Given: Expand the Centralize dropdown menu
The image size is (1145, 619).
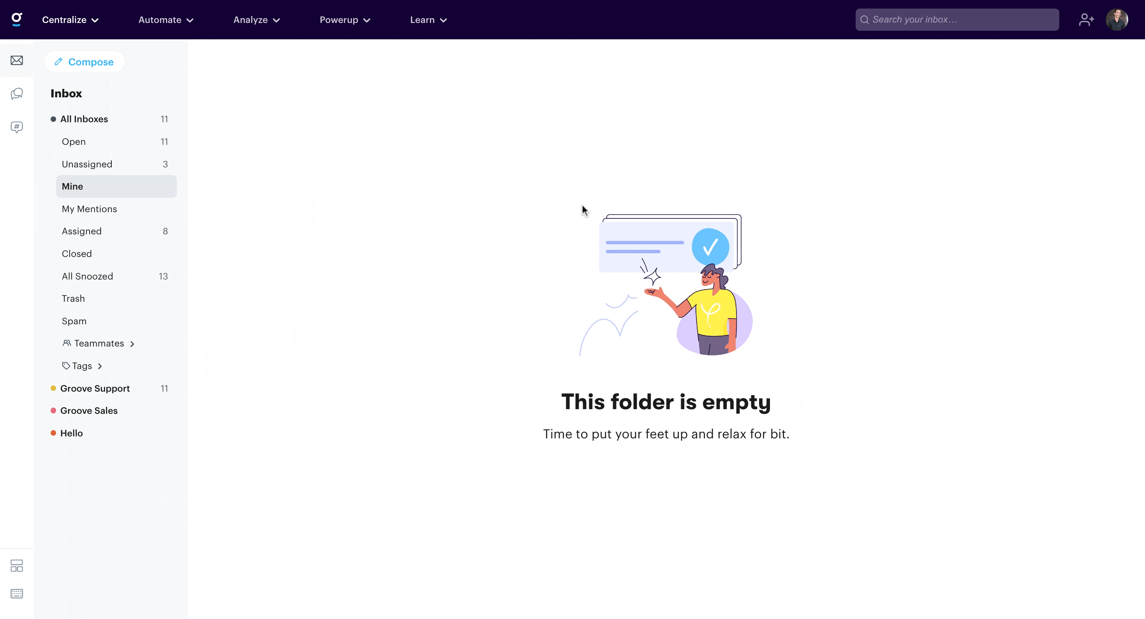Looking at the screenshot, I should tap(70, 19).
